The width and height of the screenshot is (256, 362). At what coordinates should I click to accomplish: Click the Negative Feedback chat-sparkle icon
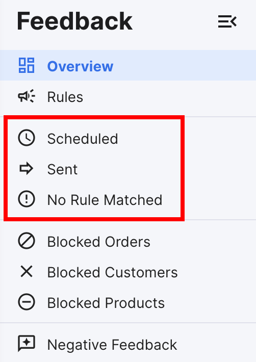tap(27, 344)
